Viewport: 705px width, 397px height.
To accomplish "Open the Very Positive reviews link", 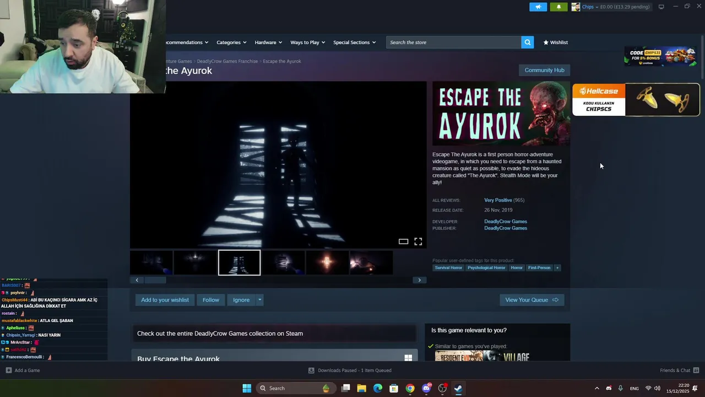I will coord(498,200).
